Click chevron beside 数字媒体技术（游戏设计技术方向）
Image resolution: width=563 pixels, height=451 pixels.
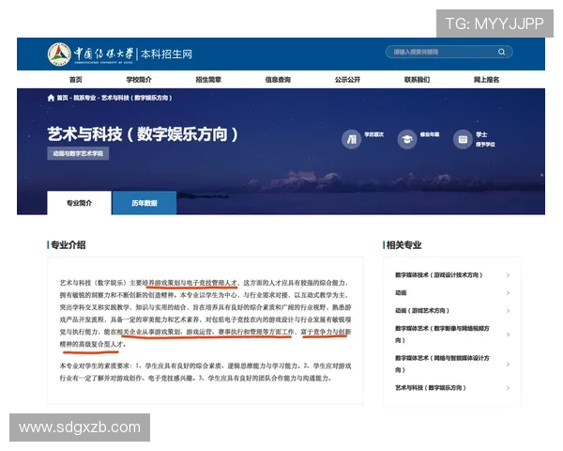(x=508, y=275)
